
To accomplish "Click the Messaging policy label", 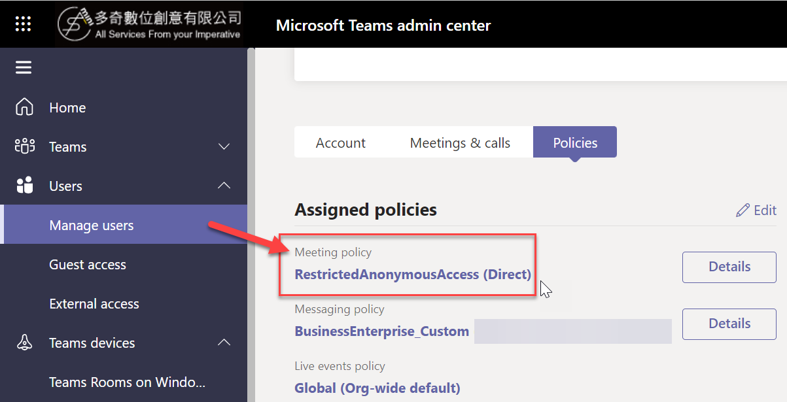I will [x=340, y=309].
